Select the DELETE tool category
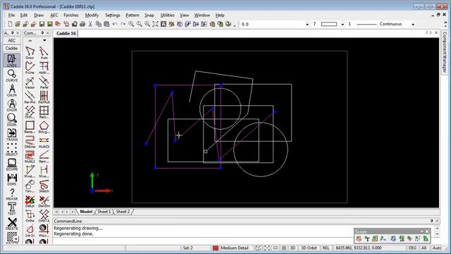Screen dimensions: 451x254 (x=12, y=224)
